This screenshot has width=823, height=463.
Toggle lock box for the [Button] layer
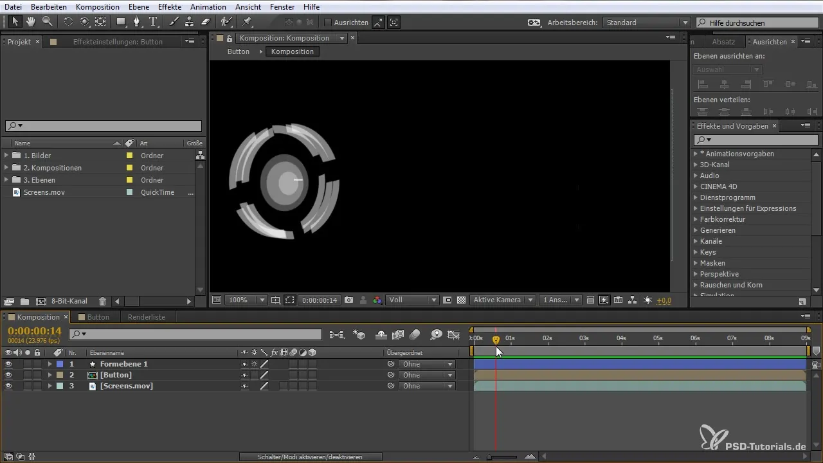(37, 375)
